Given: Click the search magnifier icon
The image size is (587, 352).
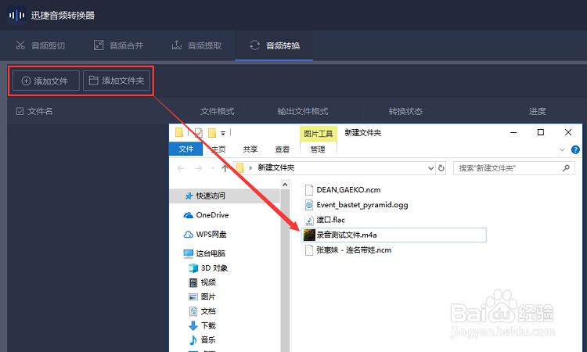Looking at the screenshot, I should tap(566, 168).
